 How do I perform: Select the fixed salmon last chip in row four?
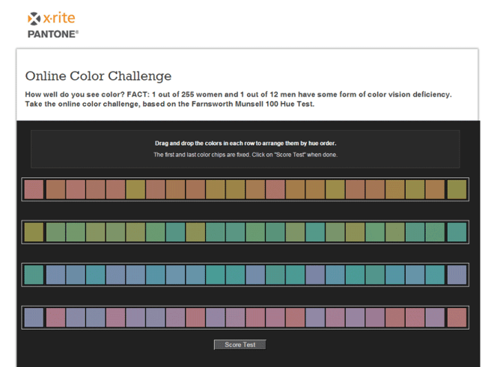click(457, 318)
